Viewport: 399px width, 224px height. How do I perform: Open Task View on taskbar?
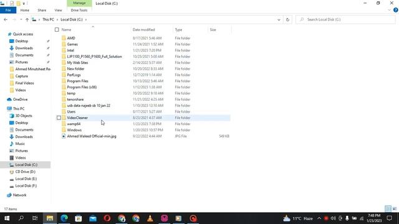pyautogui.click(x=35, y=218)
